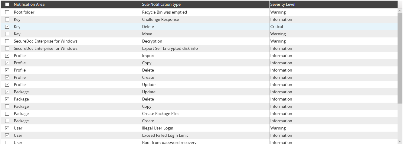Uncheck the Profile Create checkbox
This screenshot has height=144, width=403.
(x=7, y=78)
